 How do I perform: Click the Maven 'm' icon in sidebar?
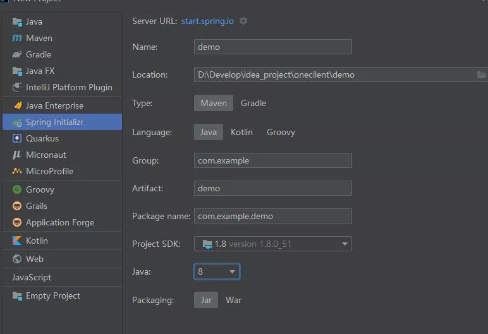point(17,38)
